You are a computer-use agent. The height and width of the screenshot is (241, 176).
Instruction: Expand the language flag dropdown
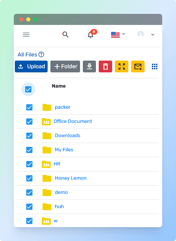118,35
